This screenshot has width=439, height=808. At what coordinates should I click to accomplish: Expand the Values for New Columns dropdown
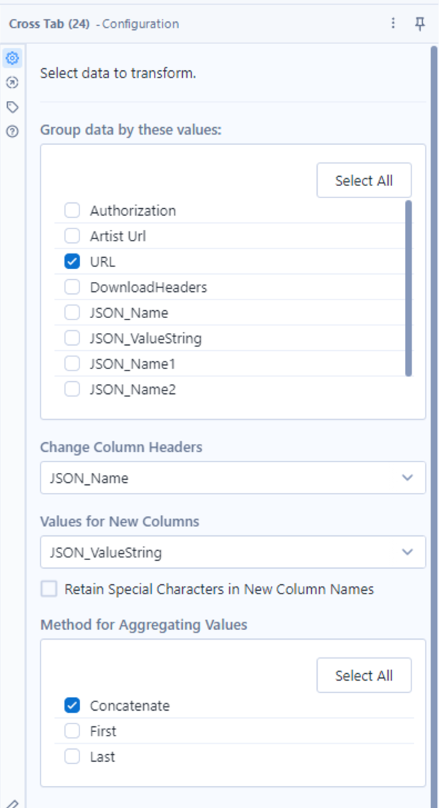click(x=233, y=552)
